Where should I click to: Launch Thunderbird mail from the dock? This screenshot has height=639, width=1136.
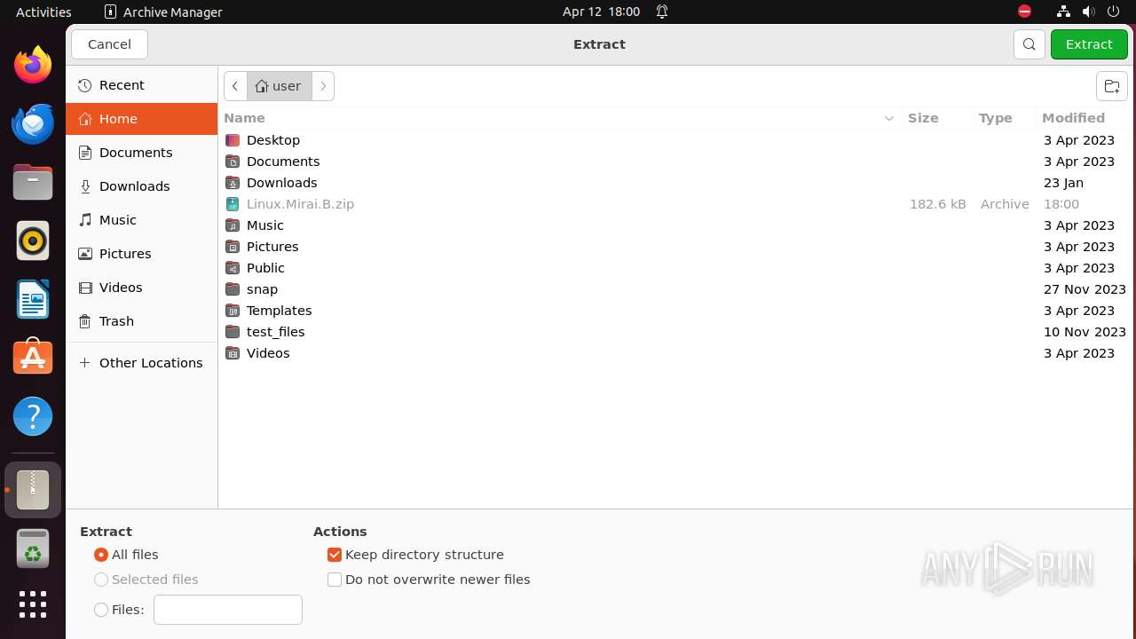click(x=33, y=123)
